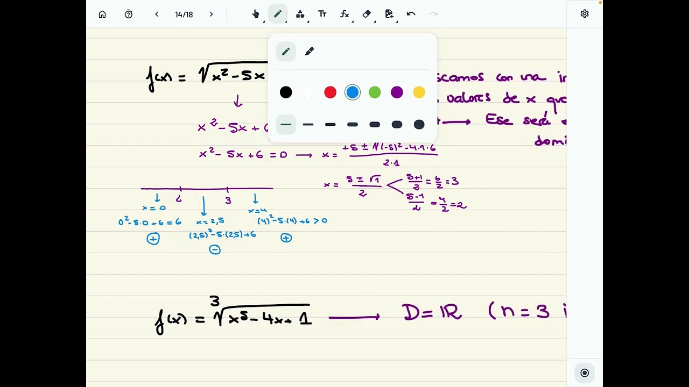This screenshot has width=689, height=387.
Task: Pick the black color swatch
Action: click(x=286, y=92)
